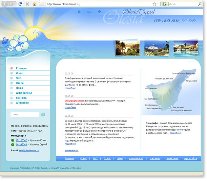This screenshot has height=181, width=207.
Task: Click Эль Медано on the island map
Action: coord(178,107)
